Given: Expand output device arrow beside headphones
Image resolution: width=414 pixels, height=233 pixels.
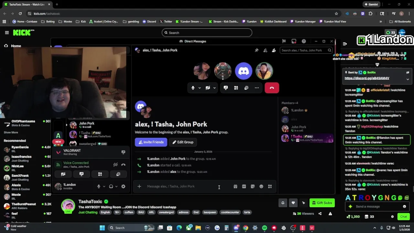Looking at the screenshot, I should [116, 186].
